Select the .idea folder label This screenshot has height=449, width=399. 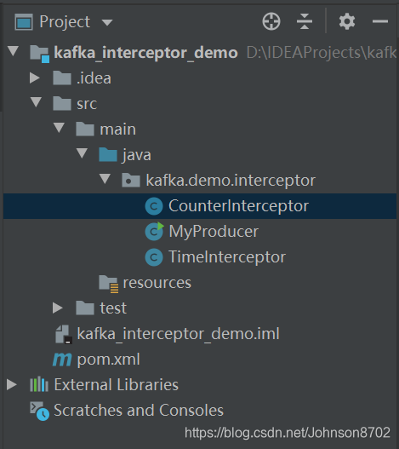coord(94,78)
